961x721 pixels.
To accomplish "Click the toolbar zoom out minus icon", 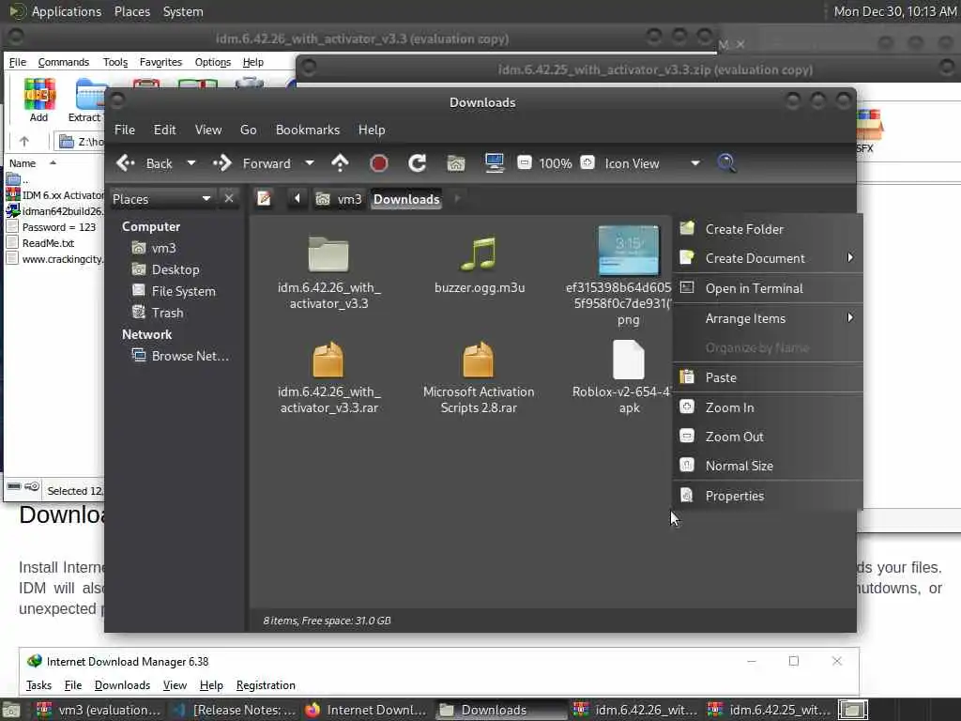I will pos(524,163).
